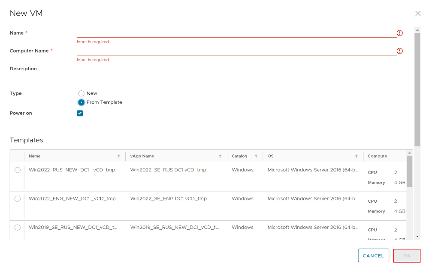Click the dialog scrollbar up arrow

pyautogui.click(x=417, y=30)
